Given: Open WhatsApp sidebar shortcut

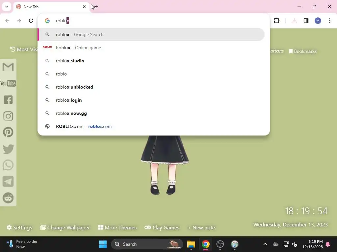Looking at the screenshot, I should [8, 165].
